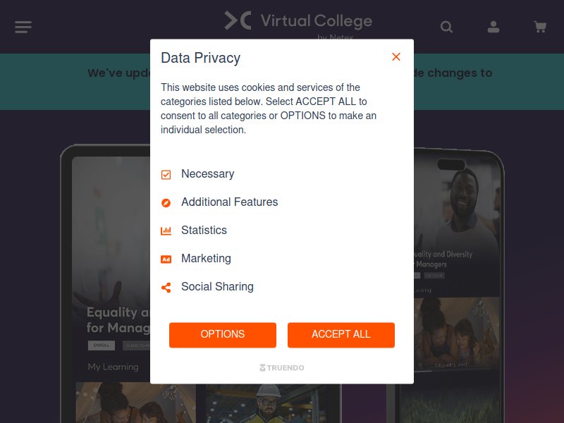
Task: Select the Statistics category label
Action: point(204,231)
